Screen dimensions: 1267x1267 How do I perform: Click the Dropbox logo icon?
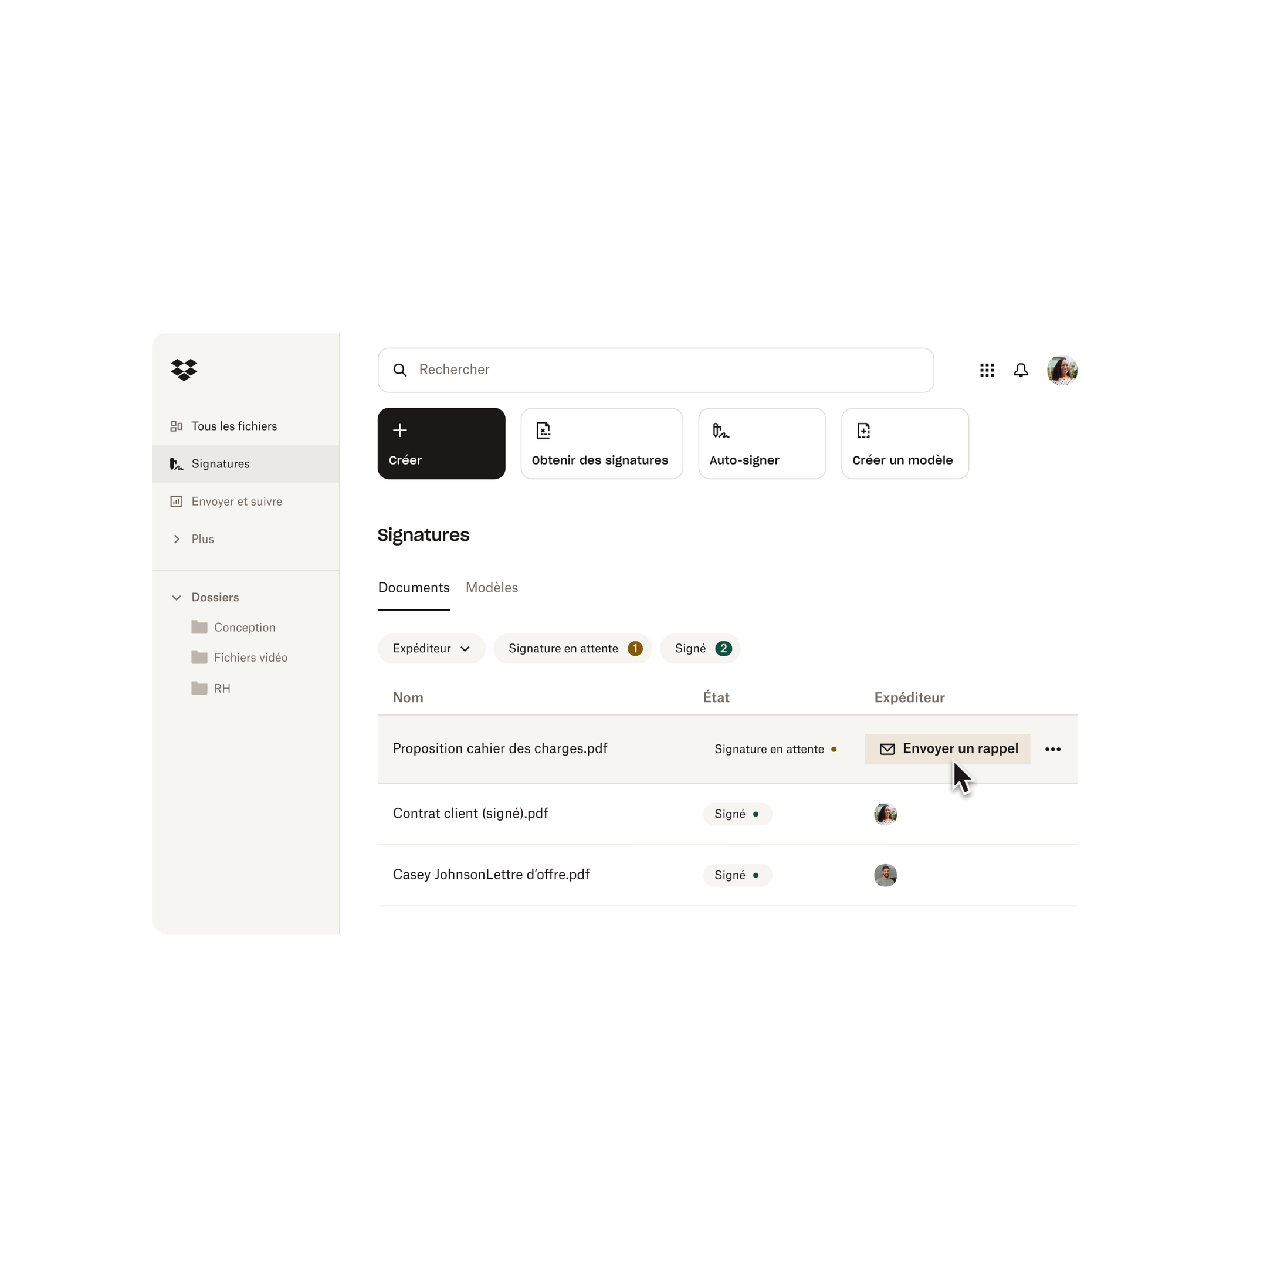185,370
